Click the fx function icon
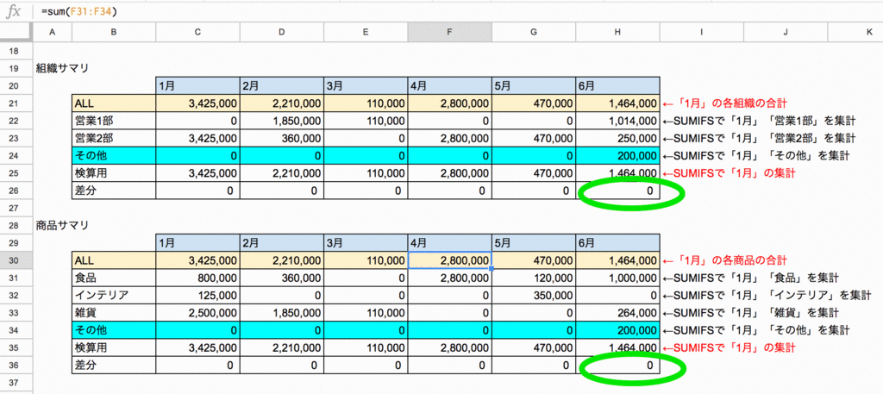 [x=13, y=11]
